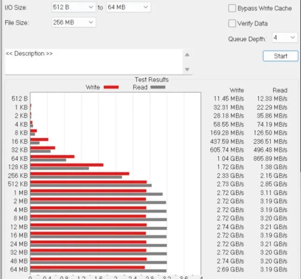Click the 1.38 GB/s read value
This screenshot has height=279, width=301.
coord(274,167)
